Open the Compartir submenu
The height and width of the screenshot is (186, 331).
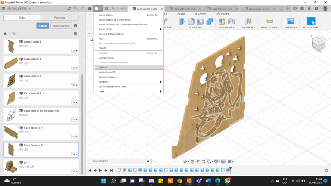pyautogui.click(x=129, y=82)
